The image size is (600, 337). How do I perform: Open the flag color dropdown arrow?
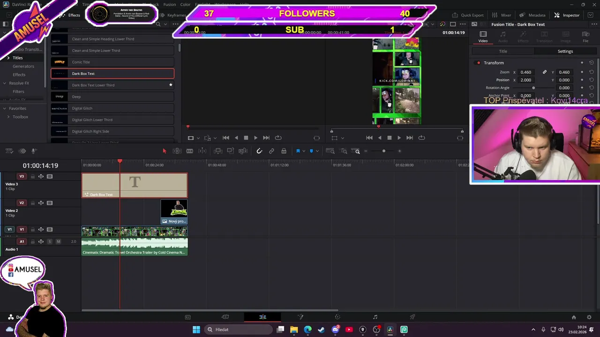tap(304, 151)
